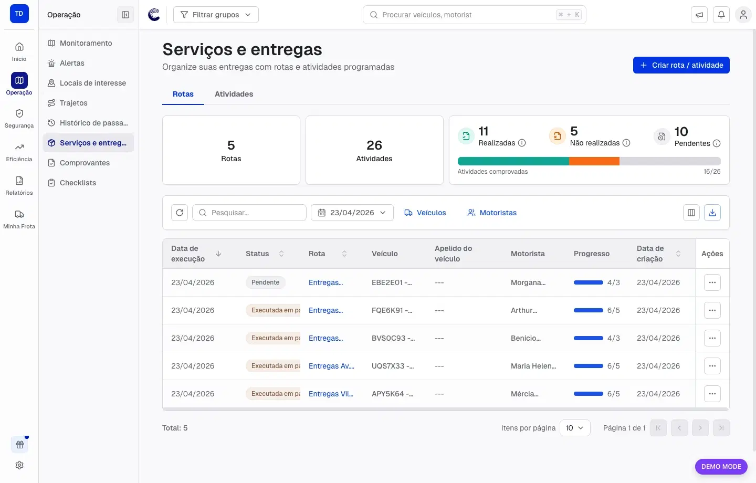Click the 5 Rotas summary card
The image size is (756, 483).
(x=231, y=150)
